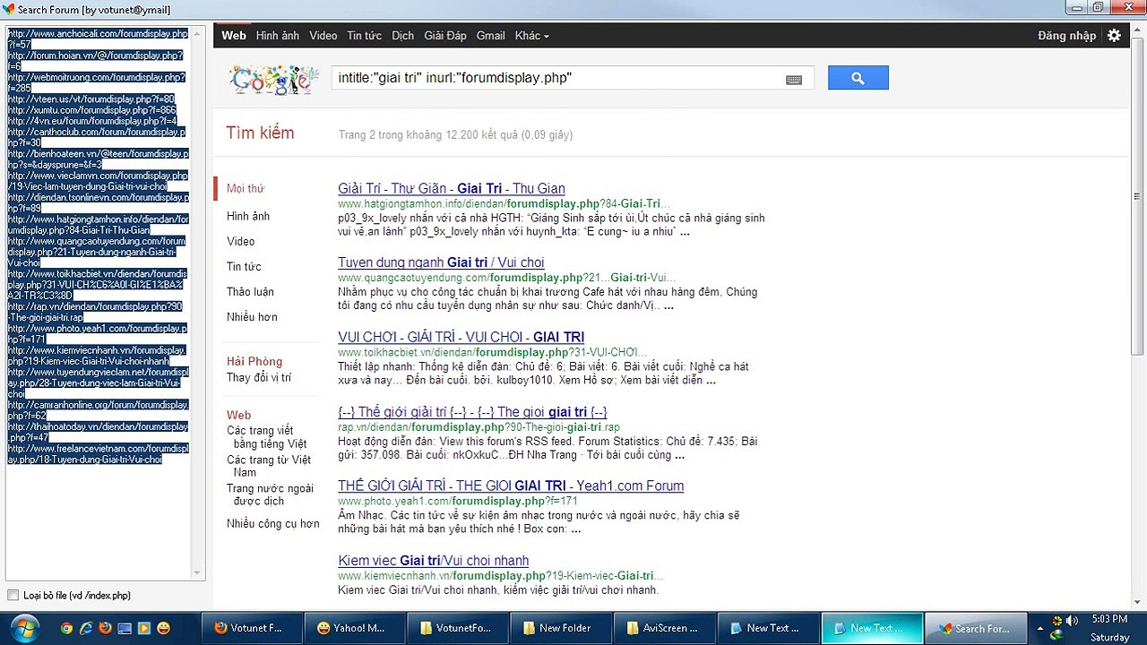This screenshot has height=645, width=1147.
Task: Click the anchoicali.com URL in the list
Action: coord(98,39)
